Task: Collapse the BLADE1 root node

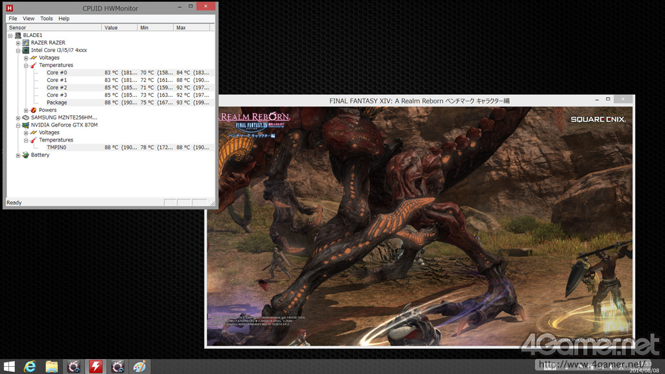Action: click(10, 36)
